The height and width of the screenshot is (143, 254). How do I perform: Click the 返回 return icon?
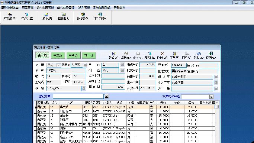tap(211, 55)
